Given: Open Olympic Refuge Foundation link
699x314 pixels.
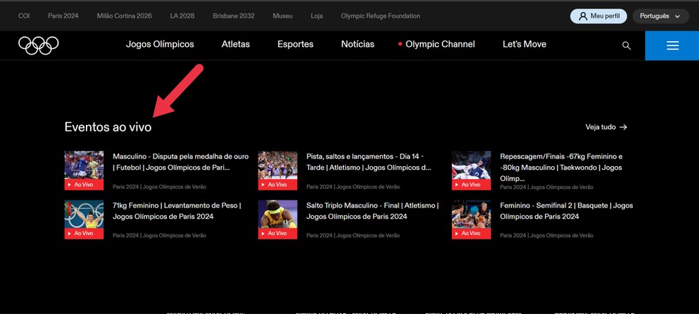Looking at the screenshot, I should coord(380,16).
